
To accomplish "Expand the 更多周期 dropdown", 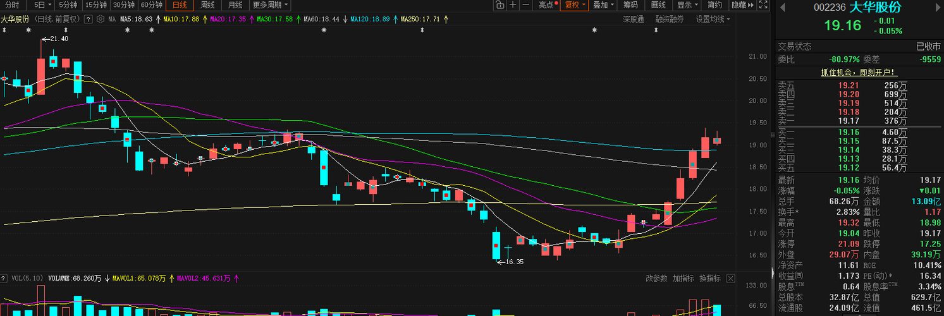I will click(270, 5).
